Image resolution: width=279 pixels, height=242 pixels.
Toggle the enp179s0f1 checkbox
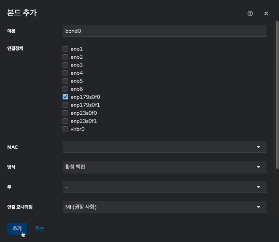tap(65, 105)
